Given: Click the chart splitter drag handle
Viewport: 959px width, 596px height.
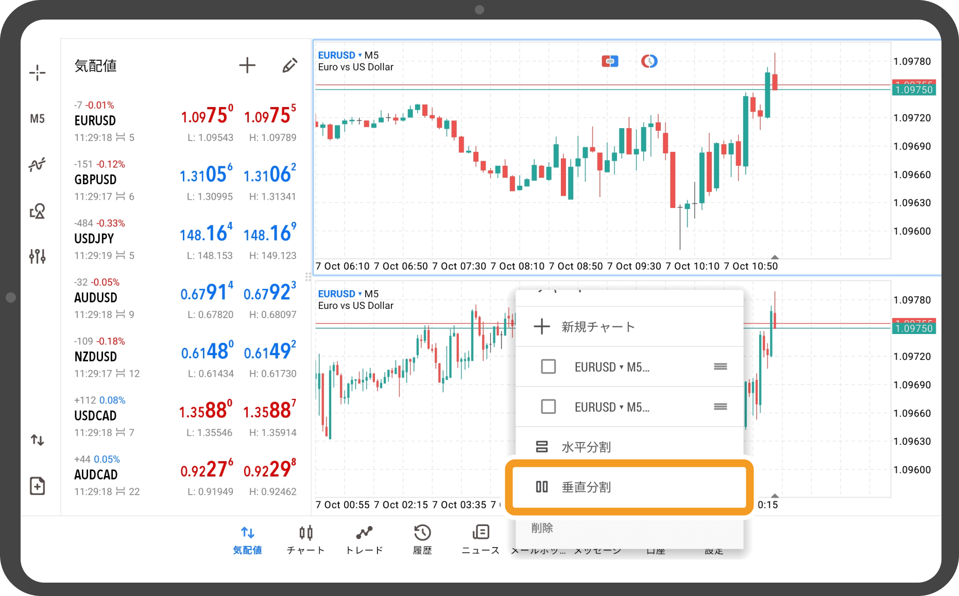Looking at the screenshot, I should pyautogui.click(x=308, y=277).
